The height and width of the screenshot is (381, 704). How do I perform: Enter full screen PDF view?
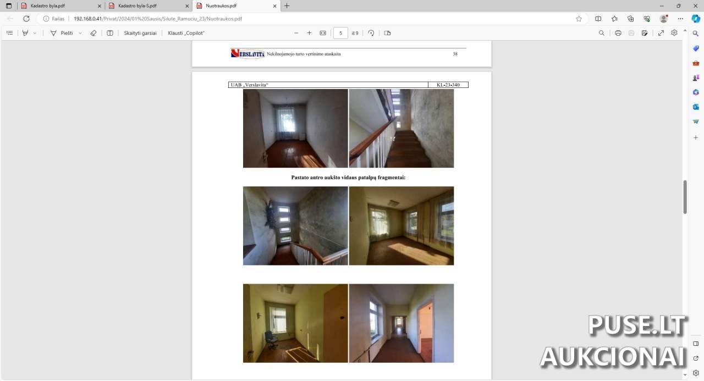tap(661, 33)
